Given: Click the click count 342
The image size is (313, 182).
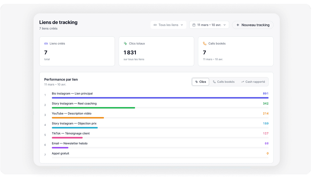Looking at the screenshot, I should point(265,104).
